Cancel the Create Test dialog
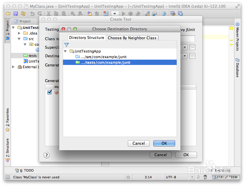Image resolution: width=245 pixels, height=186 pixels. tap(160, 155)
